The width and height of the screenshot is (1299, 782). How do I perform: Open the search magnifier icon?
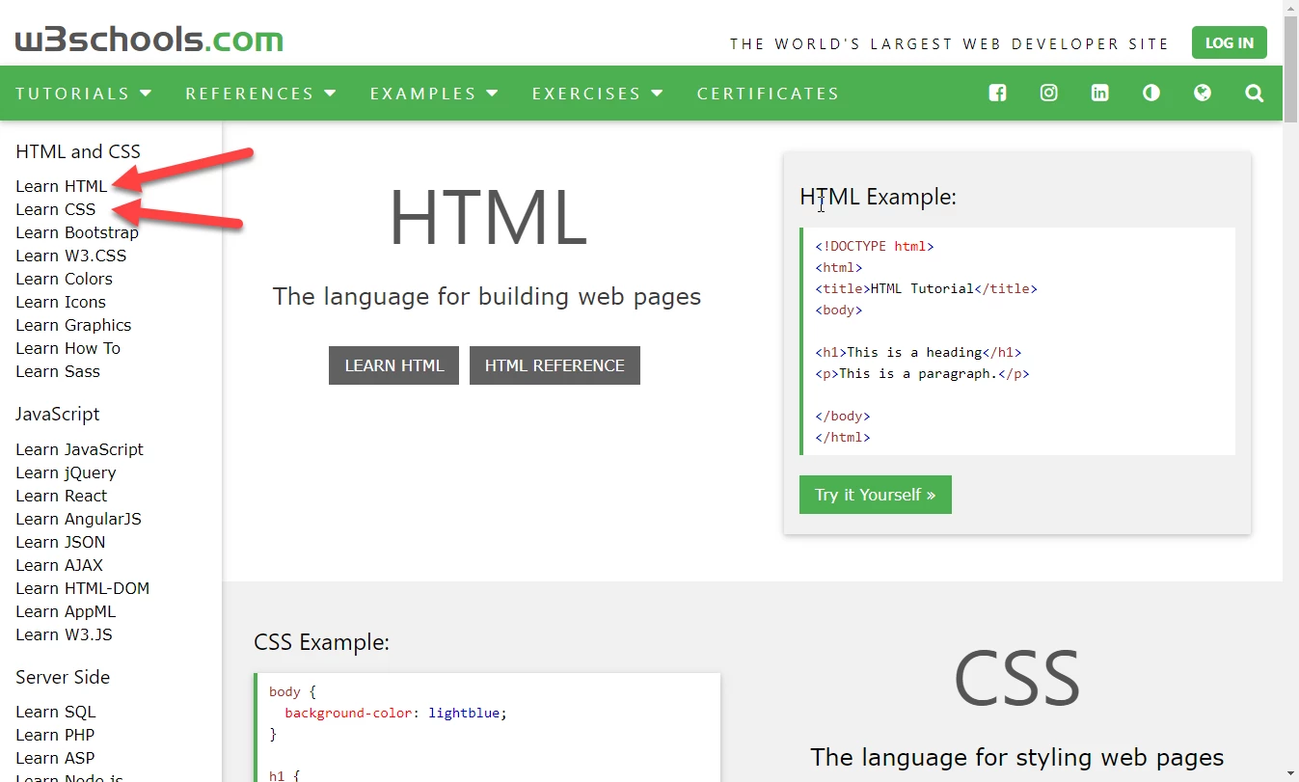click(1254, 94)
